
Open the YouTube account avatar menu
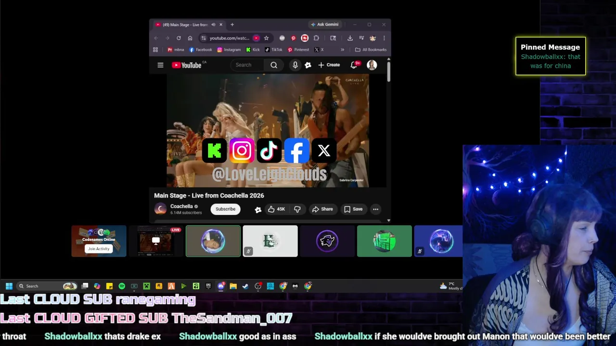(x=372, y=65)
